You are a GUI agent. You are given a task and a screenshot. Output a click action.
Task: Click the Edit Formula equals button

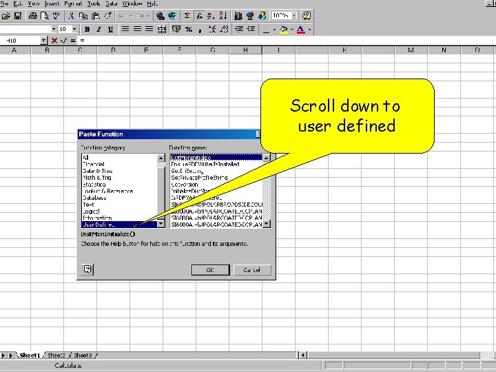[73, 41]
